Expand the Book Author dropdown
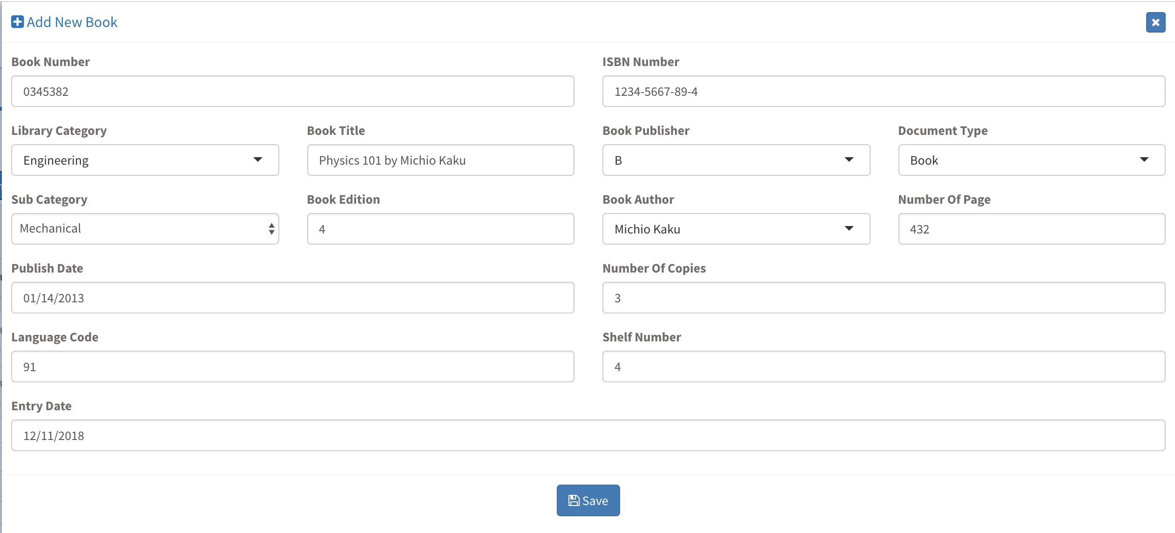The height and width of the screenshot is (533, 1175). tap(736, 229)
